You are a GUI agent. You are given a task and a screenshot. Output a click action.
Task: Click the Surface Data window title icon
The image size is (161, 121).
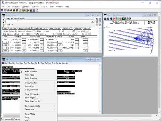pos(4,15)
